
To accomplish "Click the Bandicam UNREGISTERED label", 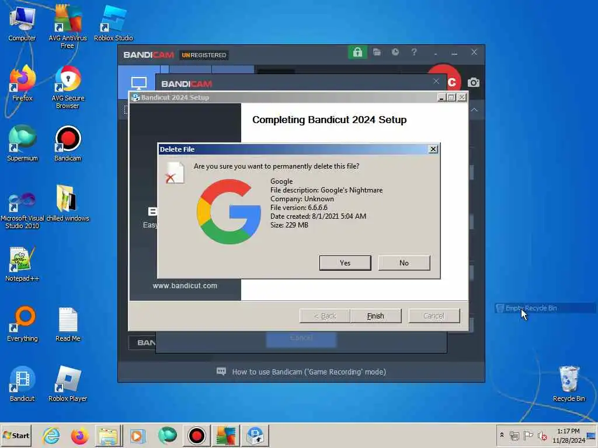I will 204,55.
